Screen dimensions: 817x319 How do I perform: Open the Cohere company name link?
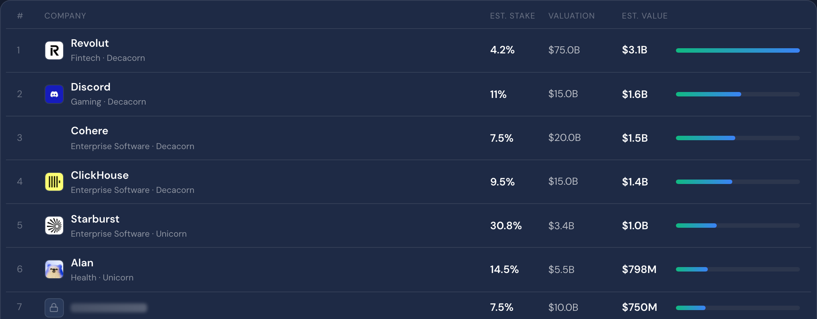[x=89, y=131]
